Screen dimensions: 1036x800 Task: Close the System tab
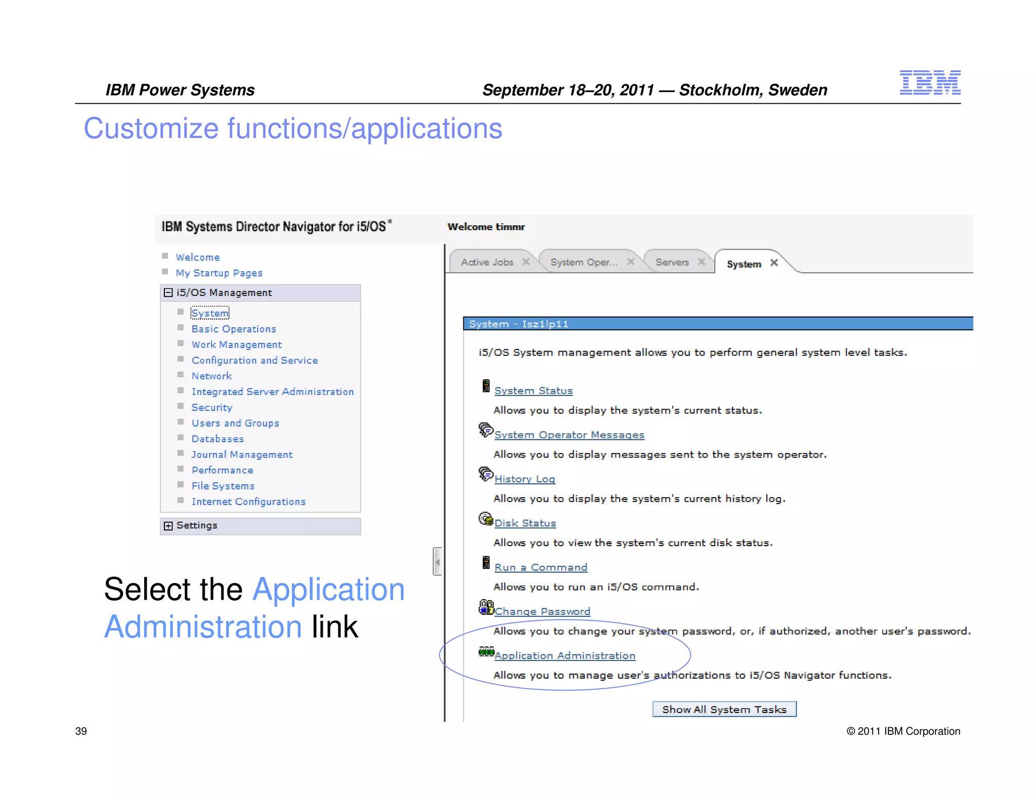[x=774, y=262]
